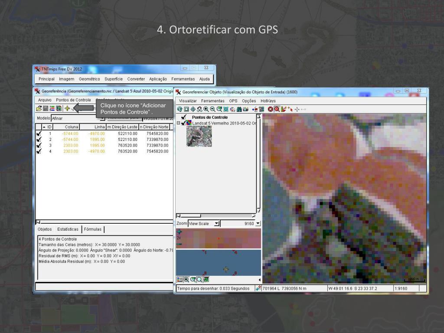Screen dimensions: 444x333
Task: Click the blue-plus add layer icon
Action: coord(255,109)
